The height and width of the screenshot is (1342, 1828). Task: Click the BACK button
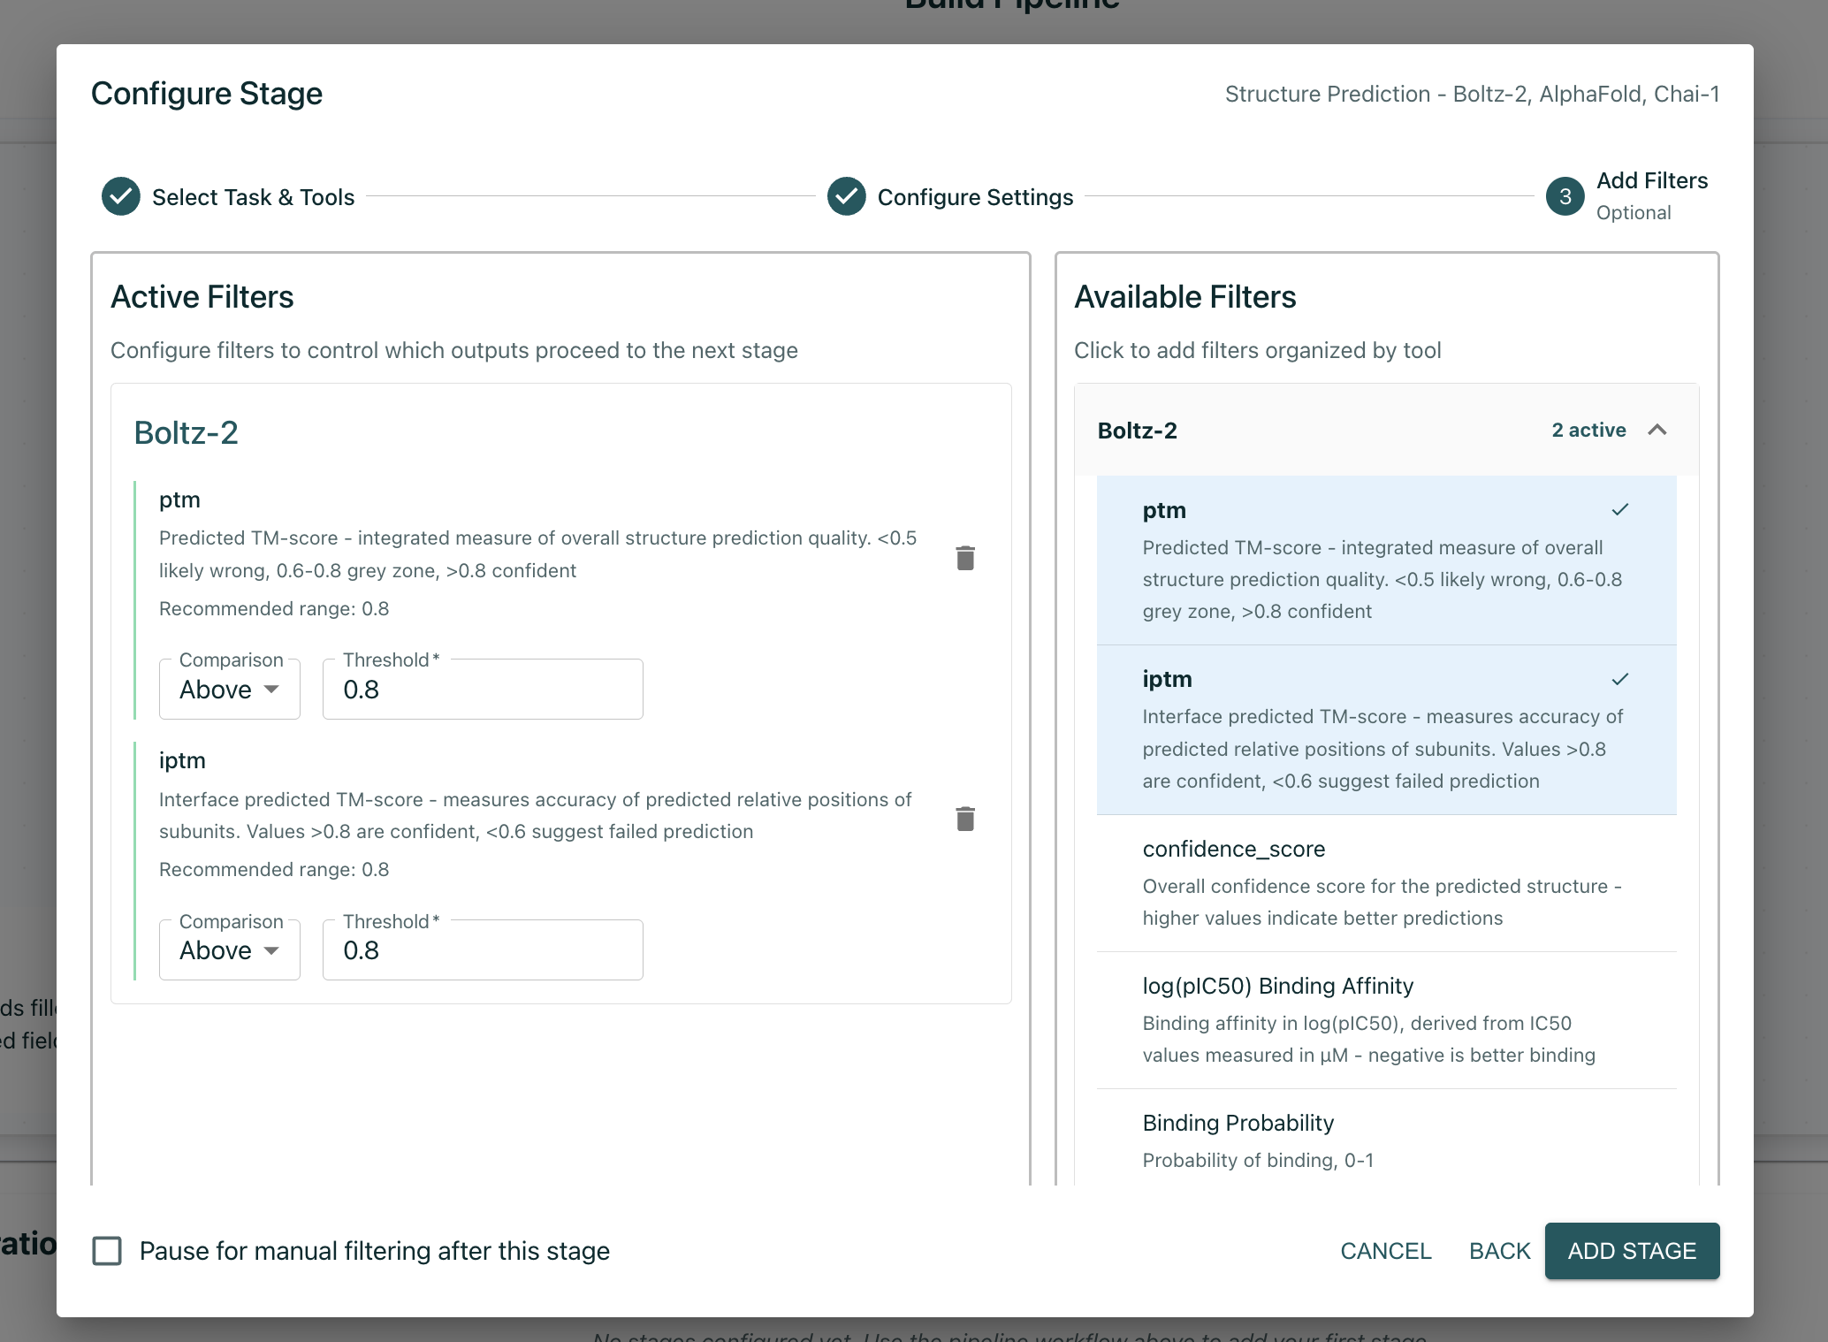(1499, 1251)
